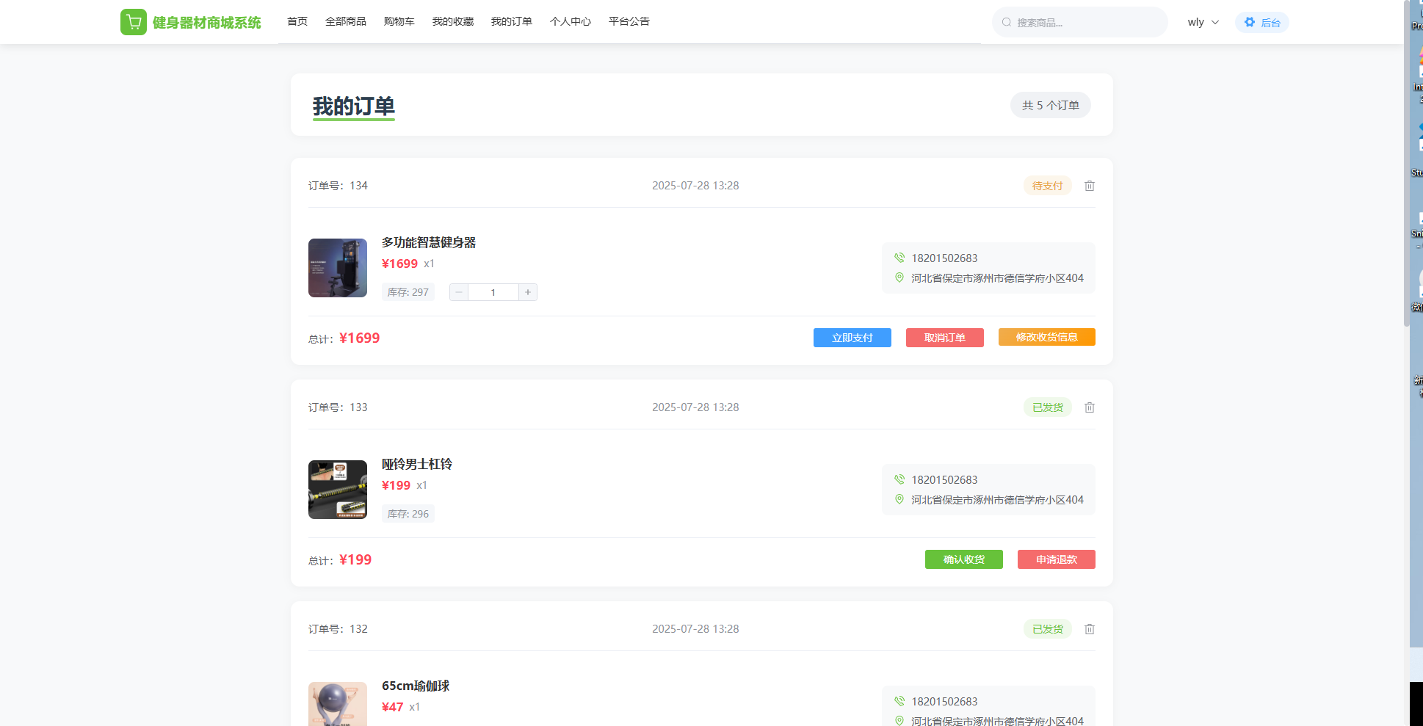The height and width of the screenshot is (726, 1423).
Task: Click 取消订单 for order 134
Action: point(944,338)
